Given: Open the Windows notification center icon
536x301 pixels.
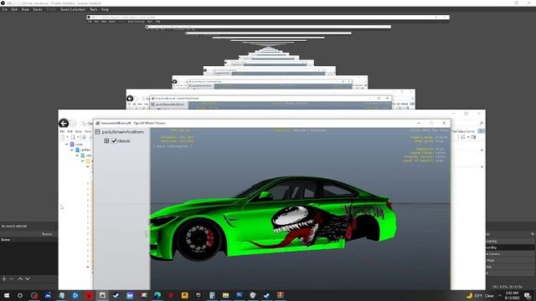Looking at the screenshot, I should coord(528,295).
